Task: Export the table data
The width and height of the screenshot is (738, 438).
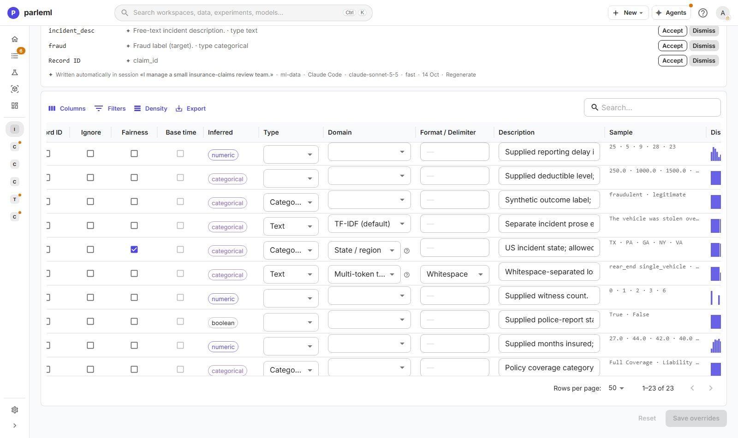Action: point(190,108)
